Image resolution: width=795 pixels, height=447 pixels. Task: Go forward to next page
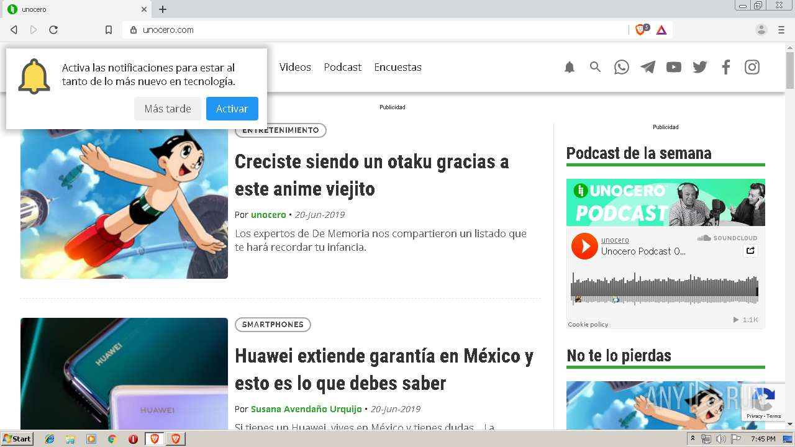coord(34,30)
